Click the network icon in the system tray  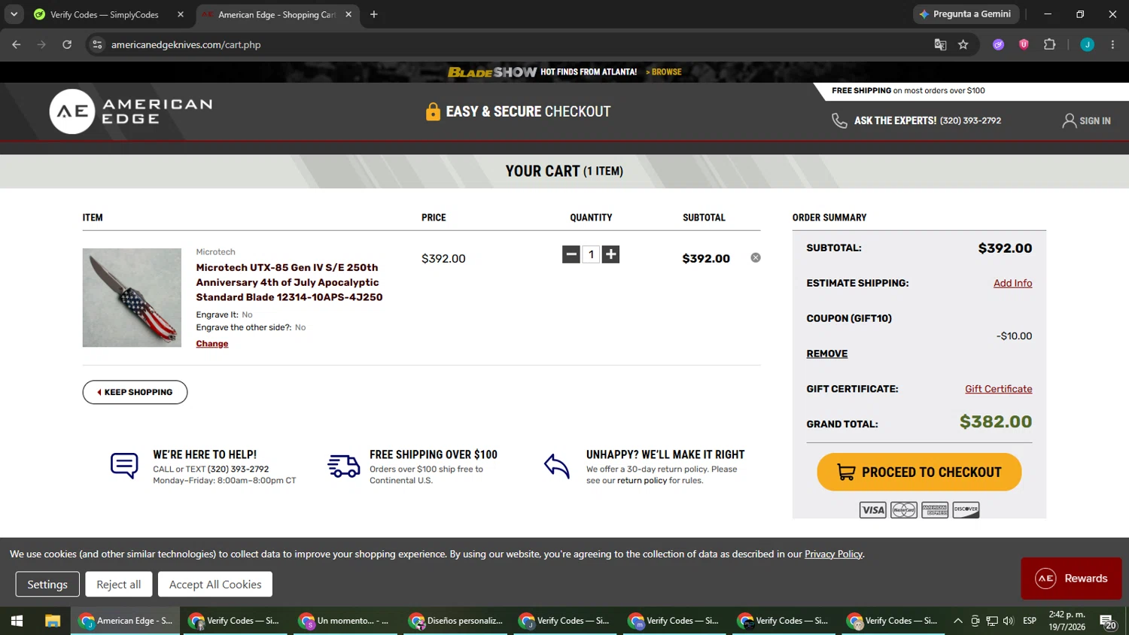click(x=992, y=621)
